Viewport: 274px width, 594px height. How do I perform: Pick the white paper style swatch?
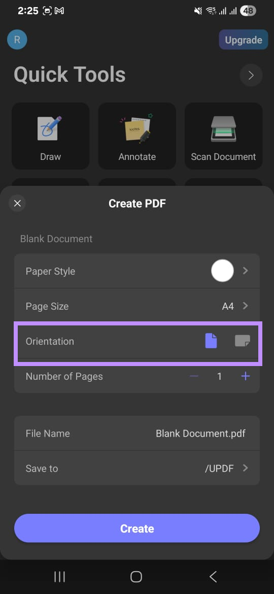coord(222,271)
